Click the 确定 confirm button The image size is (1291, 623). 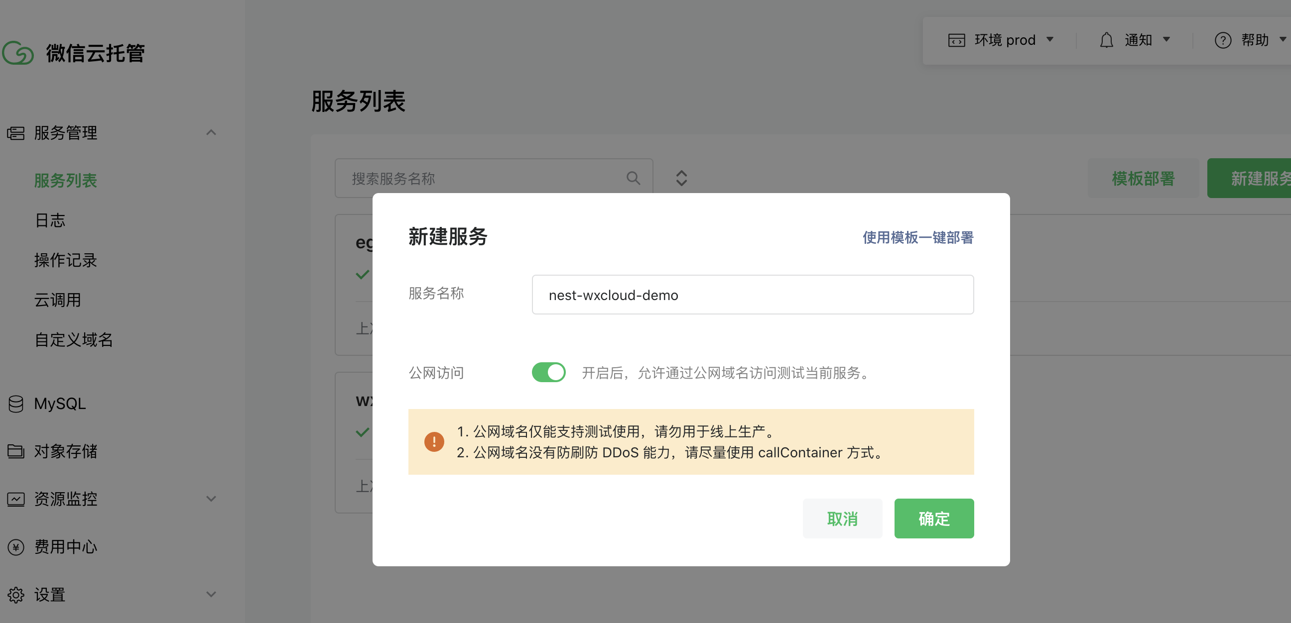pos(934,519)
